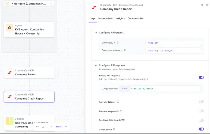This screenshot has width=210, height=134.
Task: Click Company Credit Report node icon
Action: tap(10, 97)
